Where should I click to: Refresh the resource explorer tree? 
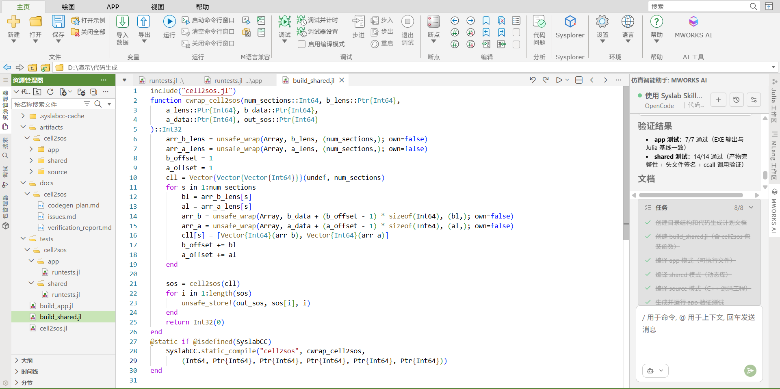(x=50, y=92)
